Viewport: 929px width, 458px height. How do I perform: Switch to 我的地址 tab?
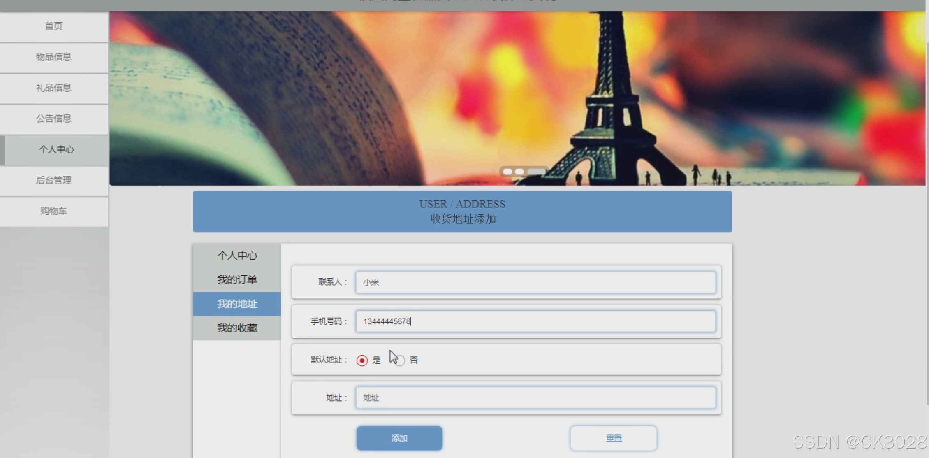click(237, 304)
